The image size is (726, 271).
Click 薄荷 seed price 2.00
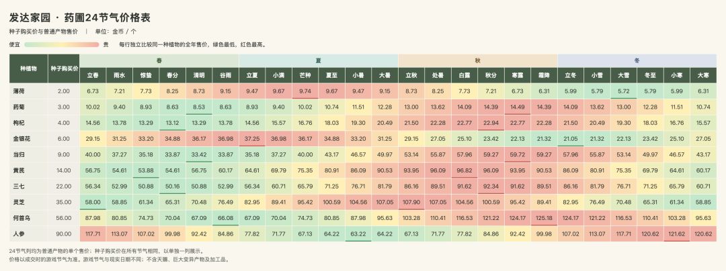(x=63, y=91)
